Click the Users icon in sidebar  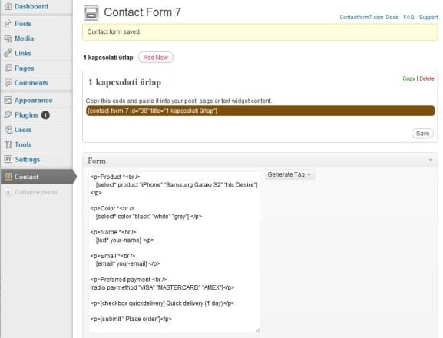[x=8, y=130]
